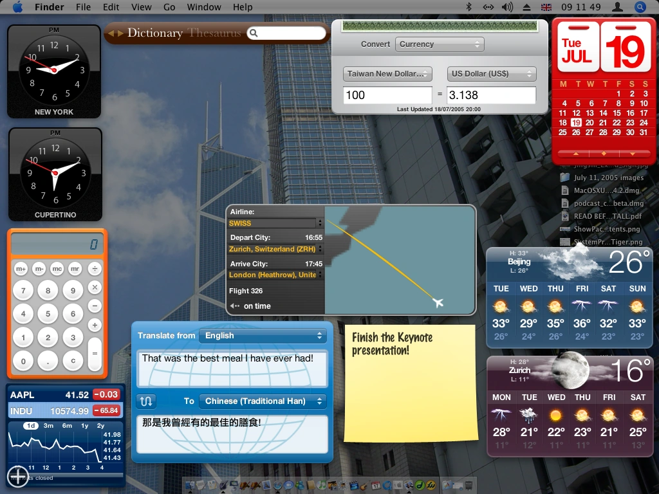659x494 pixels.
Task: Toggle AAPL change badge -0.03
Action: [106, 394]
